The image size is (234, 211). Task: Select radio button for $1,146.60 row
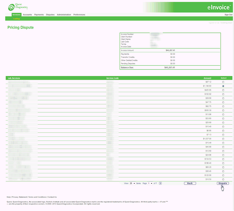tap(223, 86)
